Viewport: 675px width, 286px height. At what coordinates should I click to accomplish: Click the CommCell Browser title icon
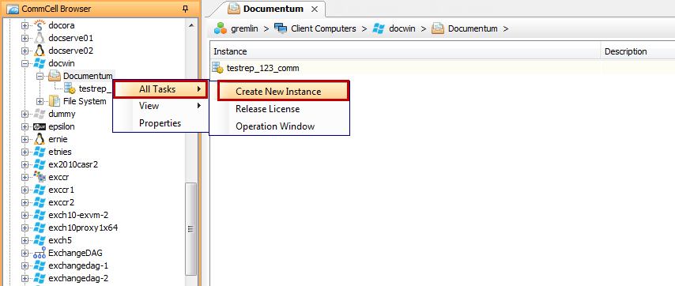point(13,9)
